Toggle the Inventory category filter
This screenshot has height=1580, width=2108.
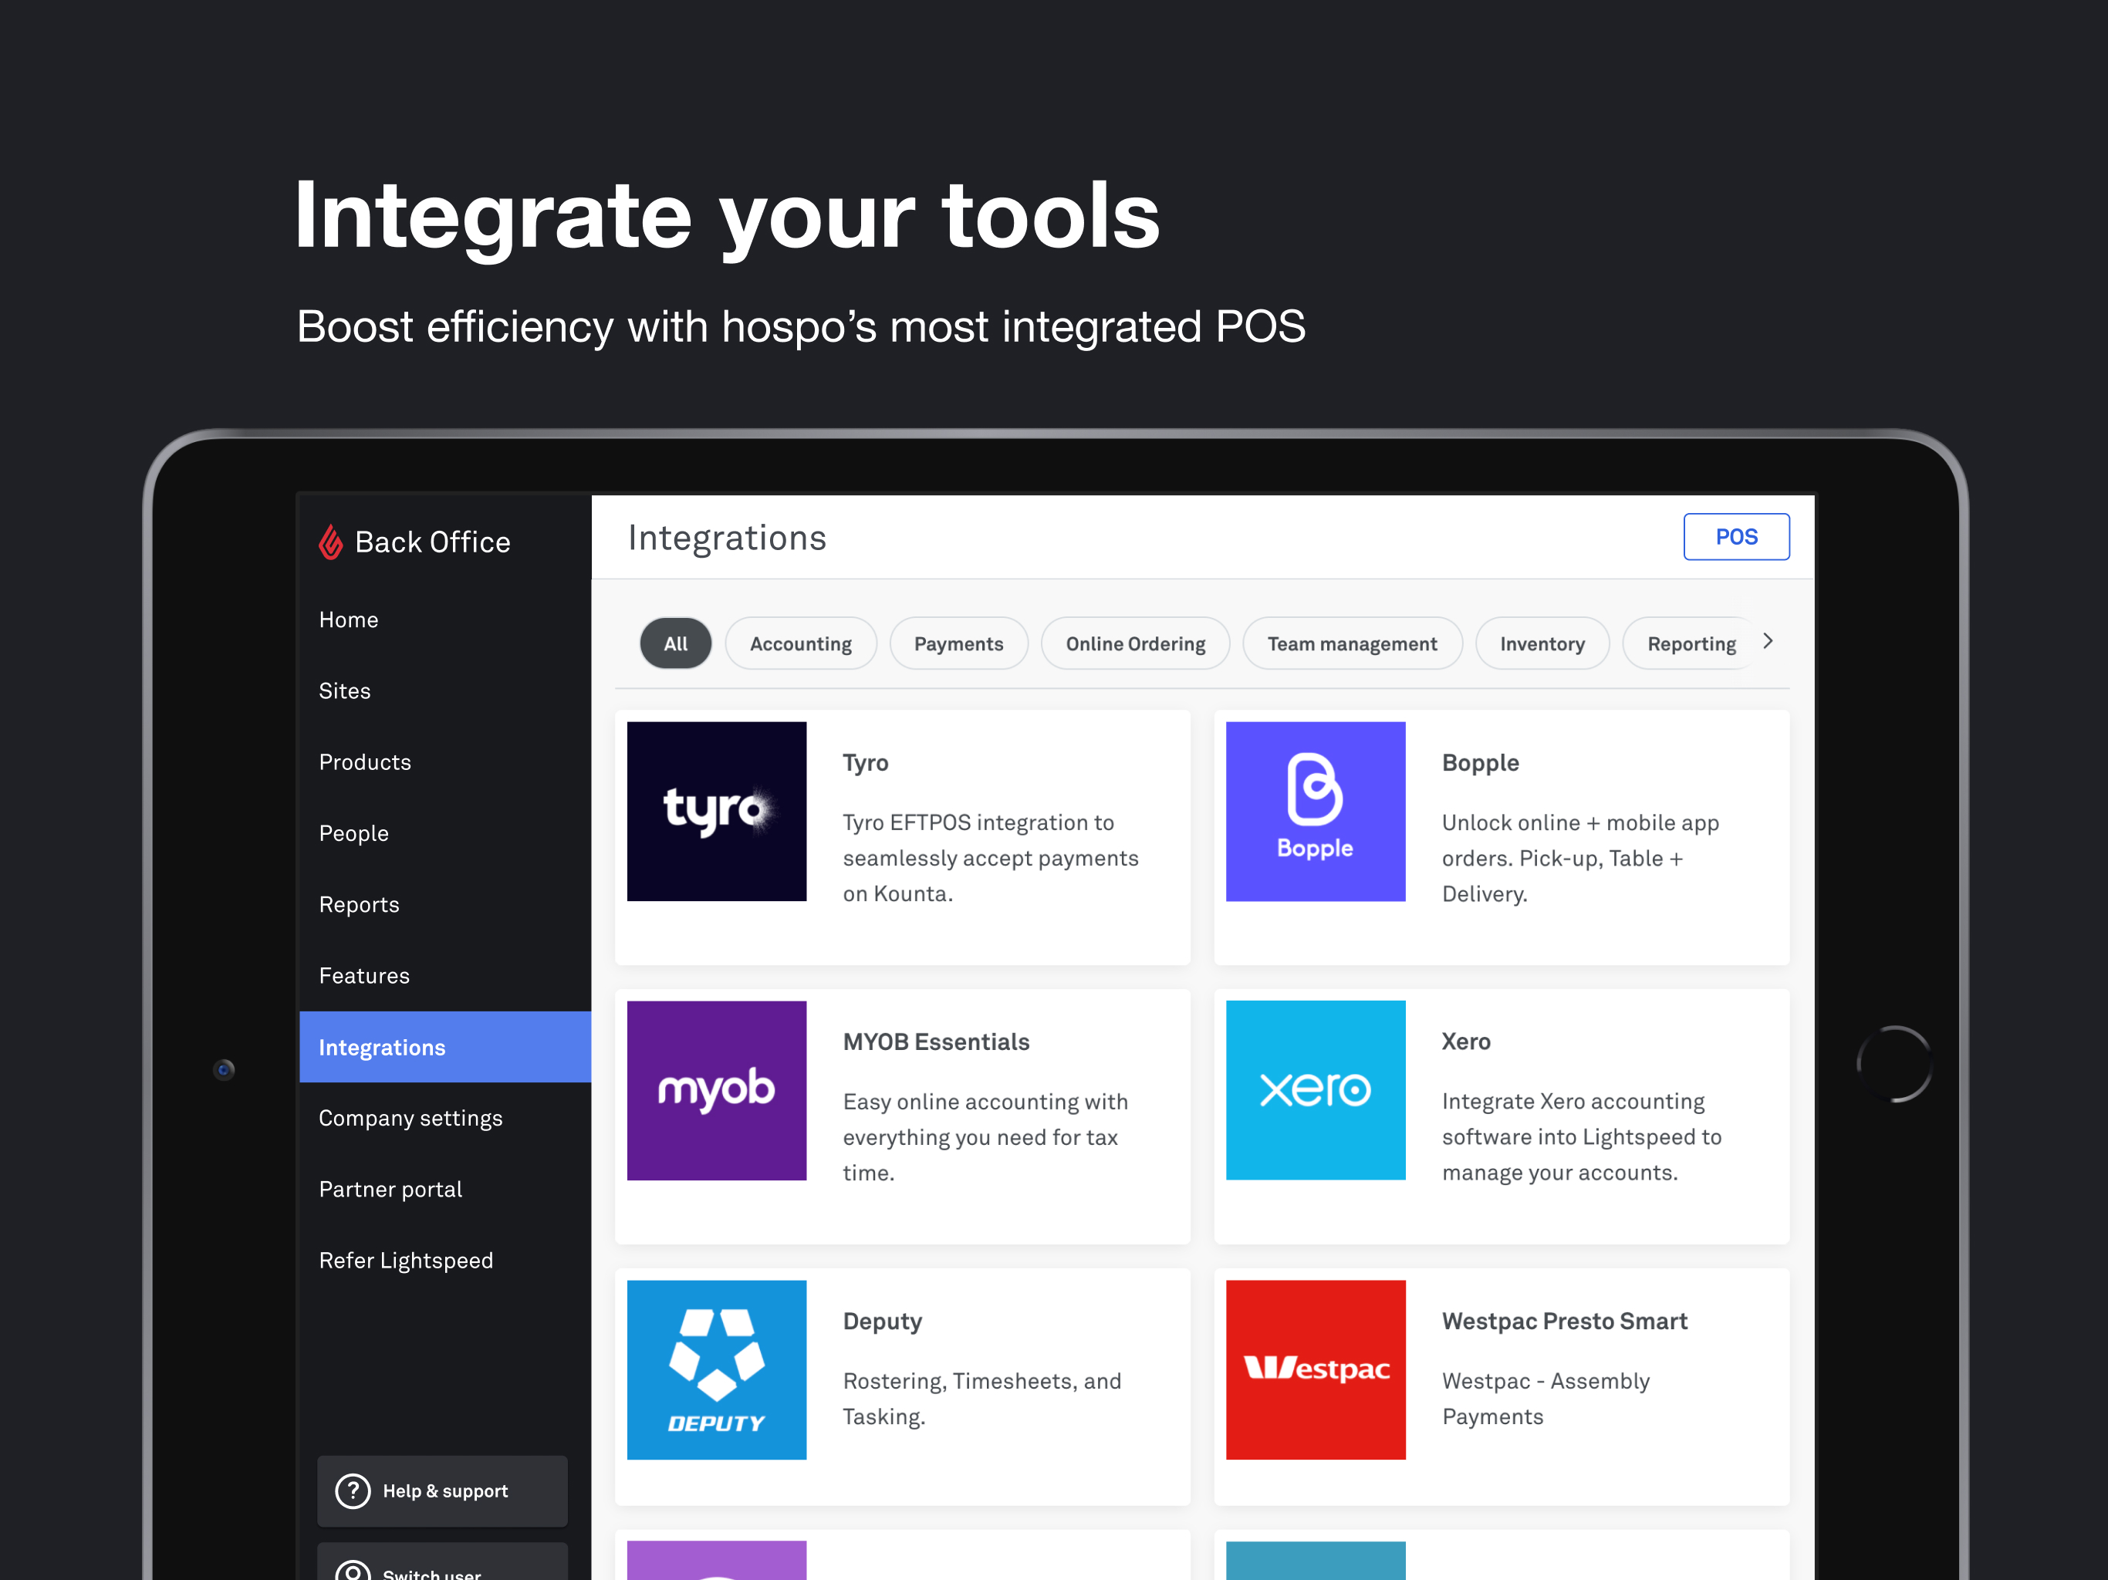[1540, 644]
